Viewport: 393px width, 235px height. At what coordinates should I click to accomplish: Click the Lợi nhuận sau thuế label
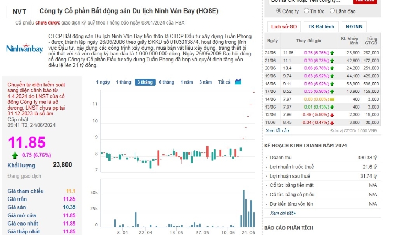pyautogui.click(x=290, y=176)
